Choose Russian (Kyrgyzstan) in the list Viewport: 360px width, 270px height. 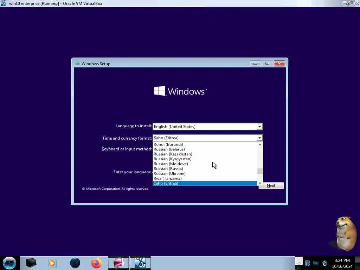click(205, 159)
